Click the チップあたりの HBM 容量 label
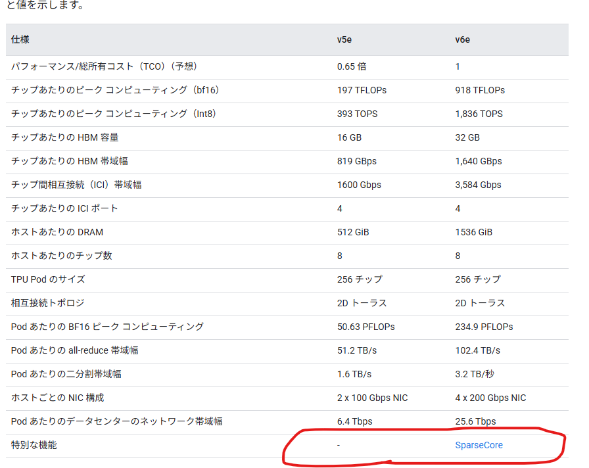The height and width of the screenshot is (468, 589). coord(65,137)
